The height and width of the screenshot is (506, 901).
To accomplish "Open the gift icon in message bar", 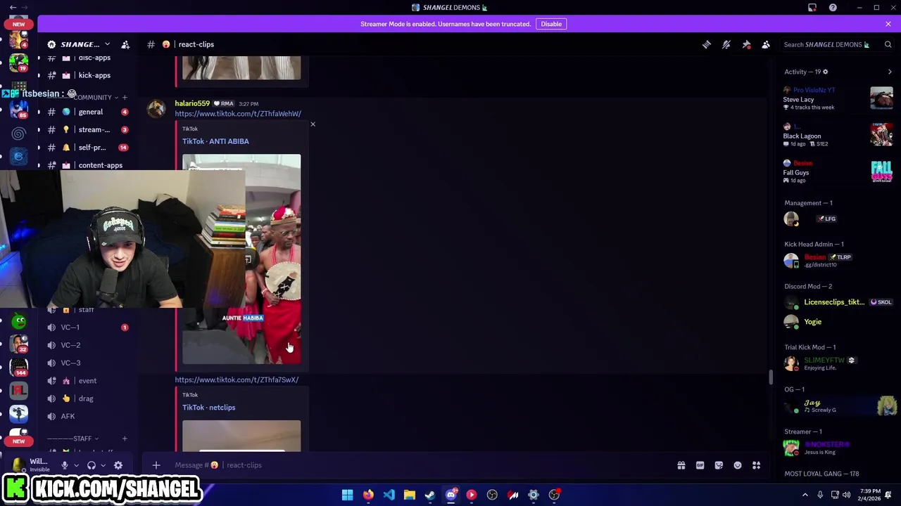I will tap(681, 465).
